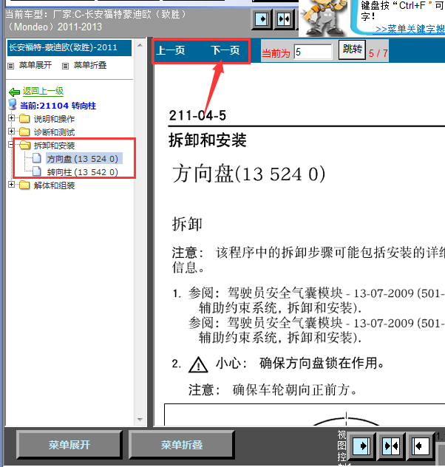This screenshot has width=445, height=467.
Task: Select 转向柱 (13 542 0) tree item
Action: [83, 172]
